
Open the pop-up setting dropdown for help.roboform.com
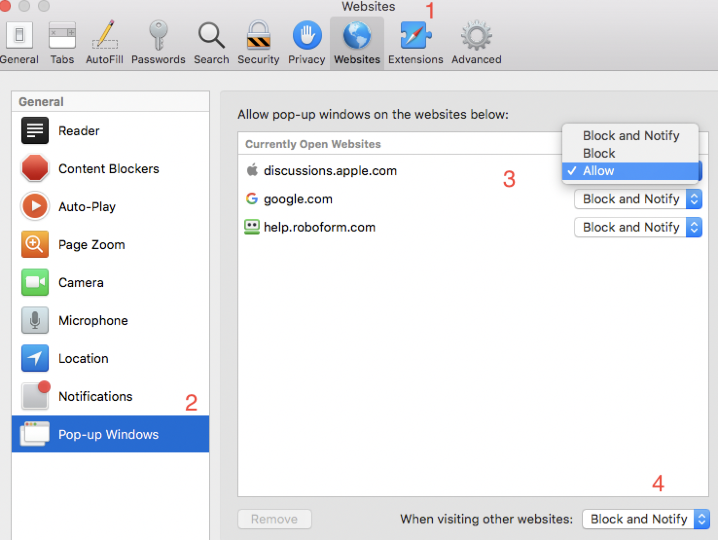point(638,227)
